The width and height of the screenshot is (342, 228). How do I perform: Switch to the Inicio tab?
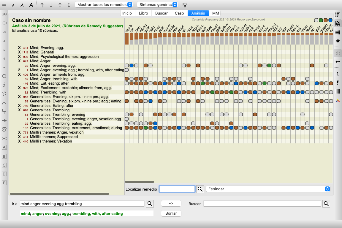(x=127, y=13)
